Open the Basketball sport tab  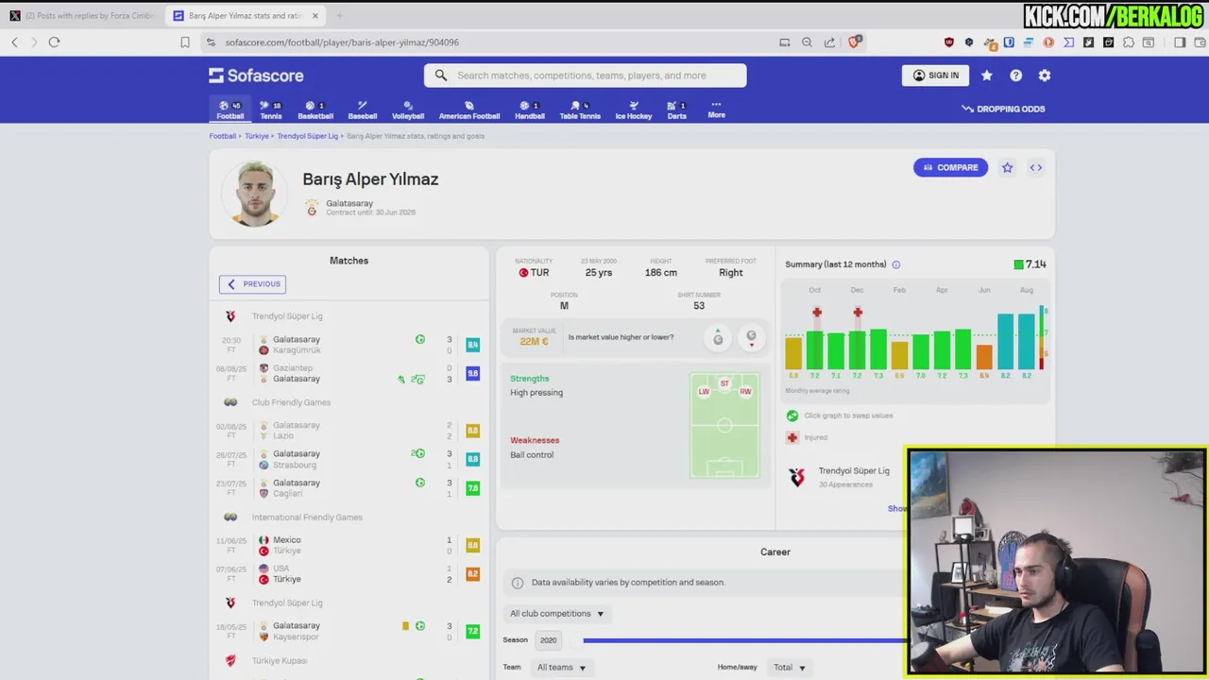coord(315,110)
